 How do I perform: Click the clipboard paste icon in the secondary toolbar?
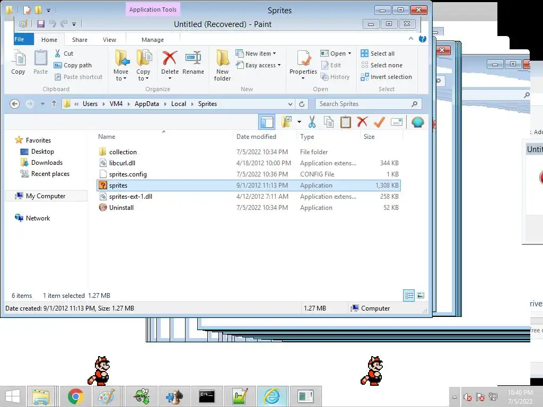346,122
